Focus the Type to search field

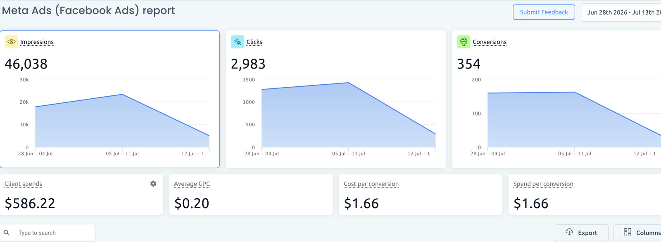[48, 233]
